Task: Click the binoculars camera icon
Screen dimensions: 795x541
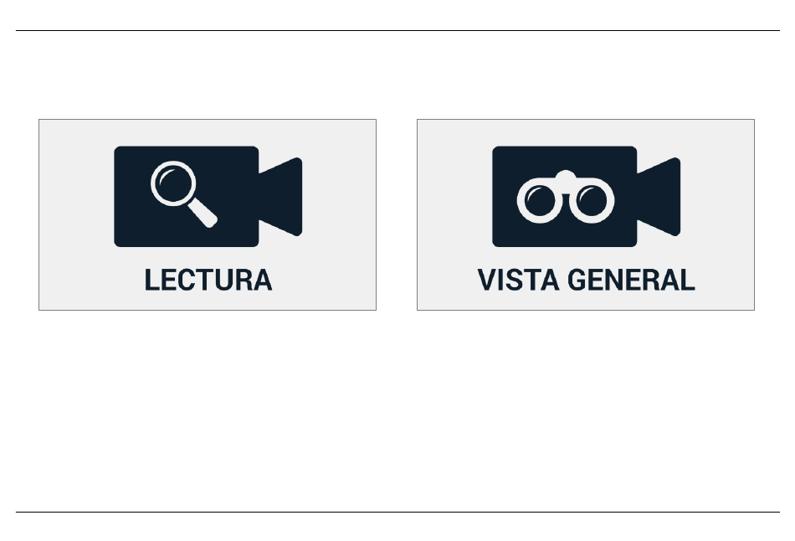Action: [x=586, y=197]
